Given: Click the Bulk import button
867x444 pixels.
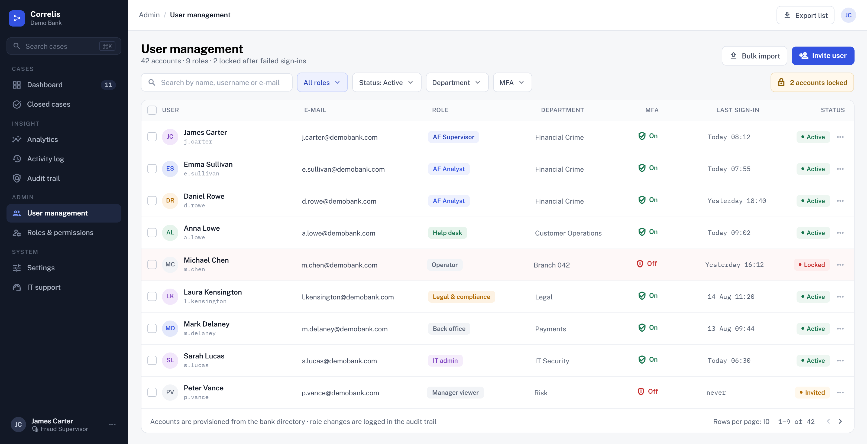Looking at the screenshot, I should pyautogui.click(x=754, y=56).
